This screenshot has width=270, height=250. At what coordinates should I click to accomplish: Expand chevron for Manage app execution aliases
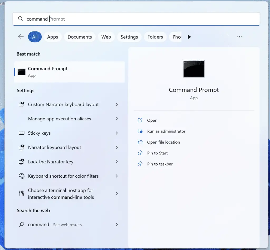tap(117, 119)
